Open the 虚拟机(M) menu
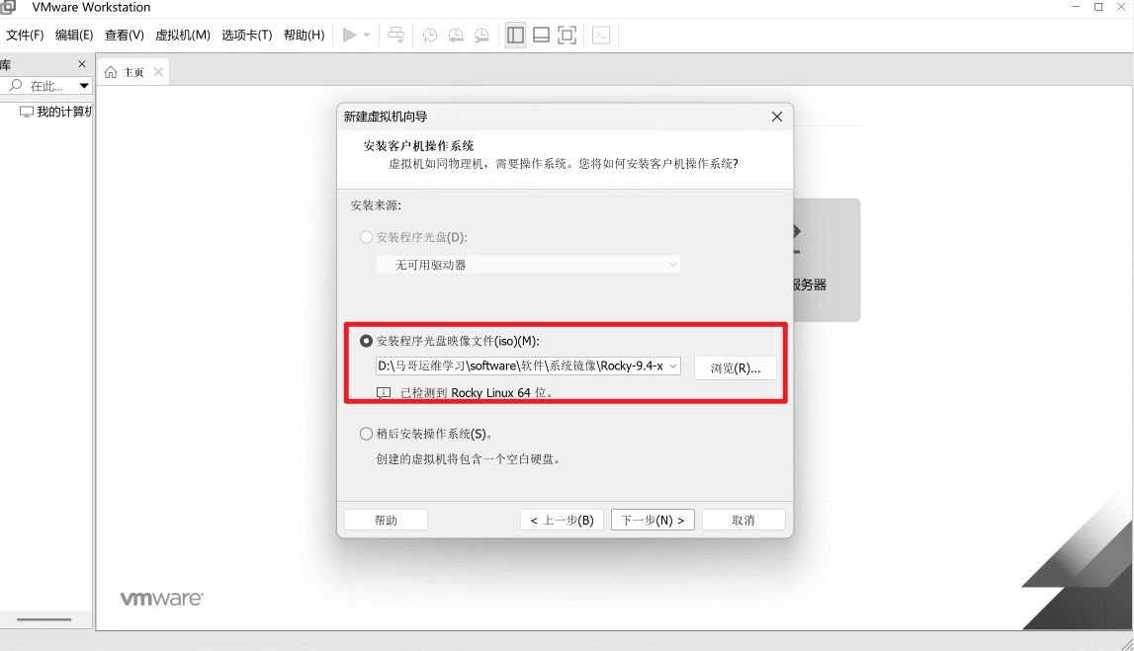The width and height of the screenshot is (1134, 651). tap(182, 35)
